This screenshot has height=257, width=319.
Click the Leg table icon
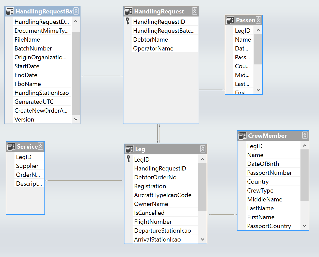click(129, 149)
